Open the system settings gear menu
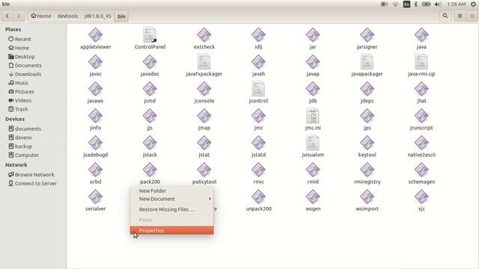 473,4
